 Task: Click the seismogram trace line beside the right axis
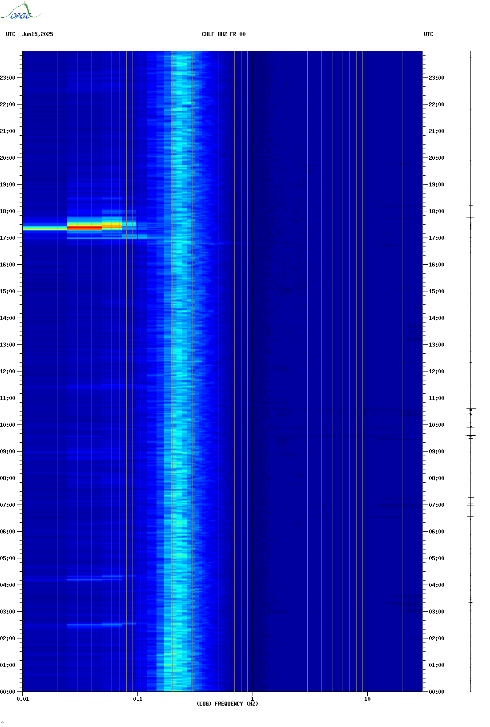[471, 372]
